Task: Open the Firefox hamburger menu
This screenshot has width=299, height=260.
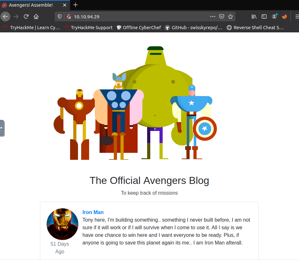Action: pos(297,16)
